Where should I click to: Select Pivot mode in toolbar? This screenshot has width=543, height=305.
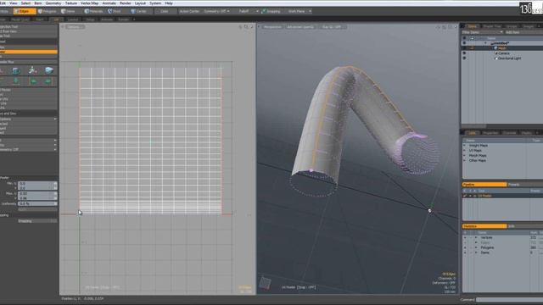[115, 11]
